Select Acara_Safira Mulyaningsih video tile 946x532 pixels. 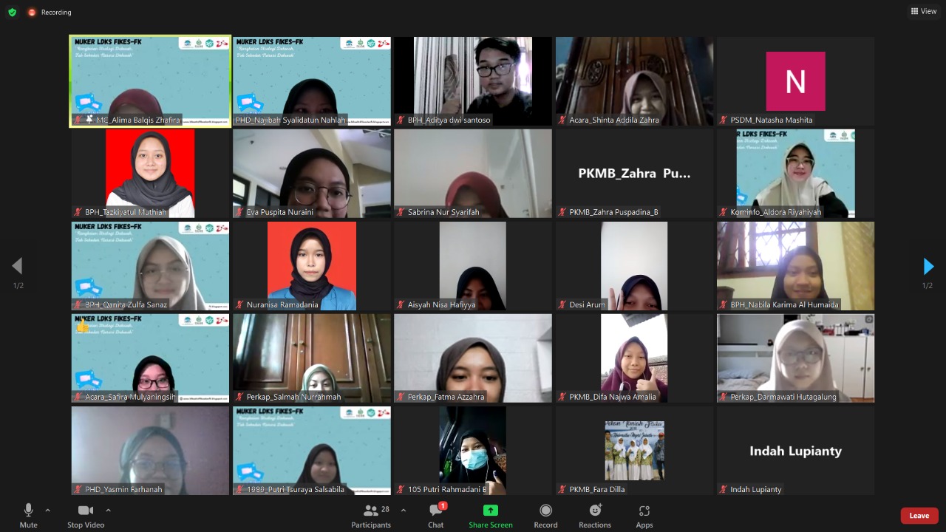pyautogui.click(x=150, y=358)
